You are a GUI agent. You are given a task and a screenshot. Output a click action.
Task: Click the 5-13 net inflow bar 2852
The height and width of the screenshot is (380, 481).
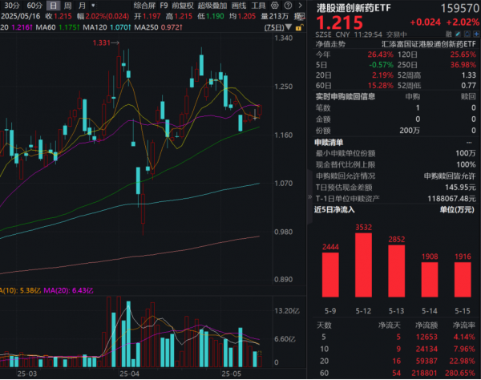[x=397, y=271]
